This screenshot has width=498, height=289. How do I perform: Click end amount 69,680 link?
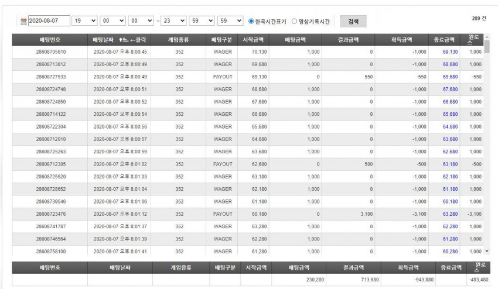pyautogui.click(x=450, y=77)
